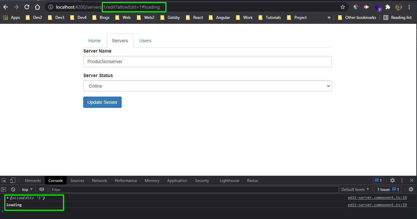Go to the Users tab
Screen dimensions: 417x219
145,41
